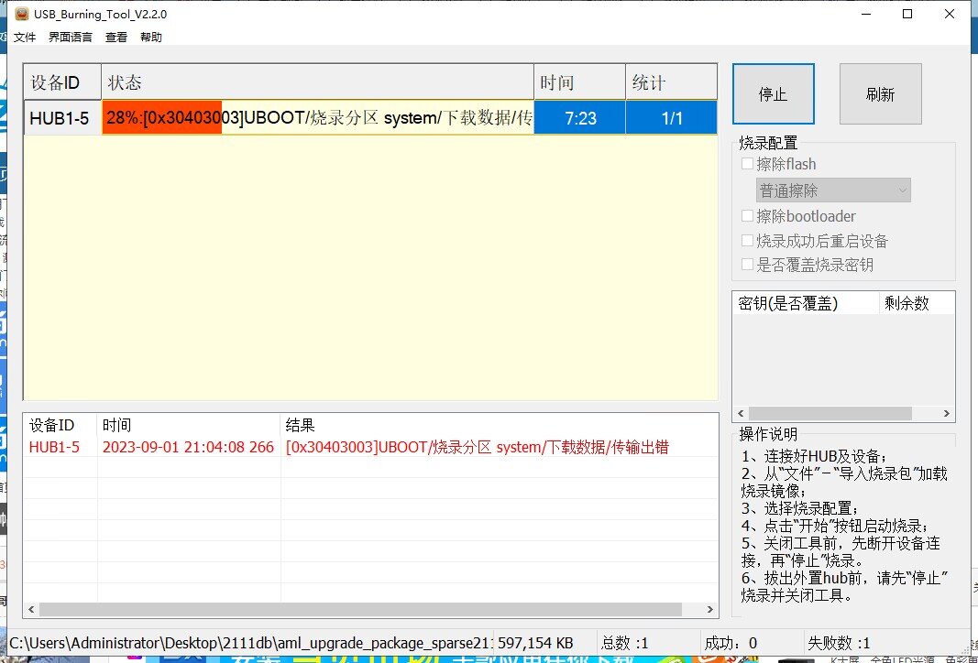The image size is (978, 663).
Task: Select the red error log entry
Action: coord(367,447)
